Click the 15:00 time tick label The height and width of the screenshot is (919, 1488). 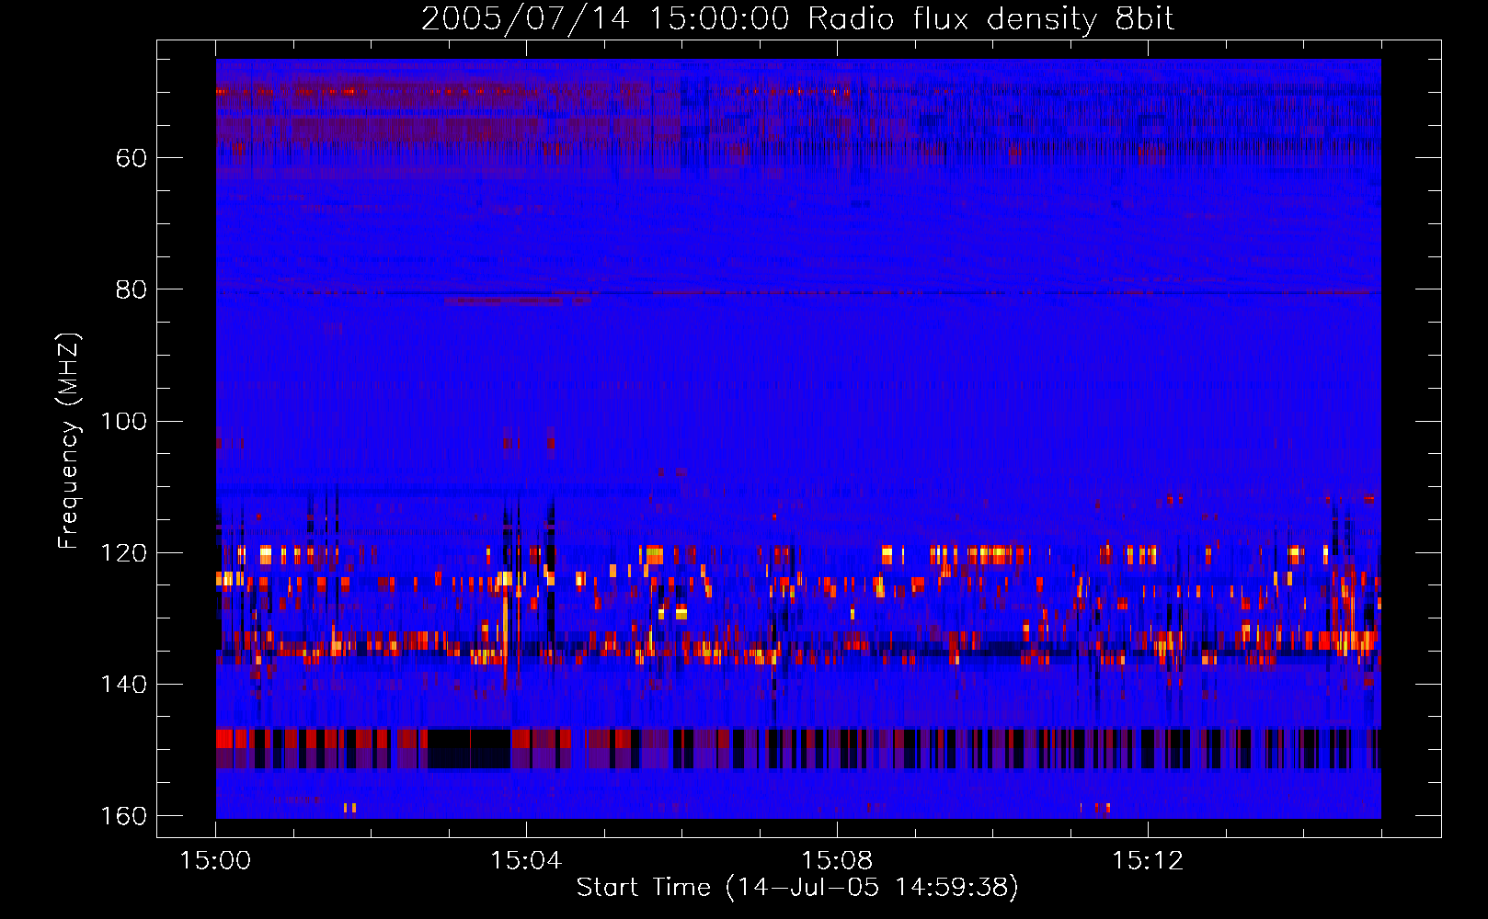(215, 861)
